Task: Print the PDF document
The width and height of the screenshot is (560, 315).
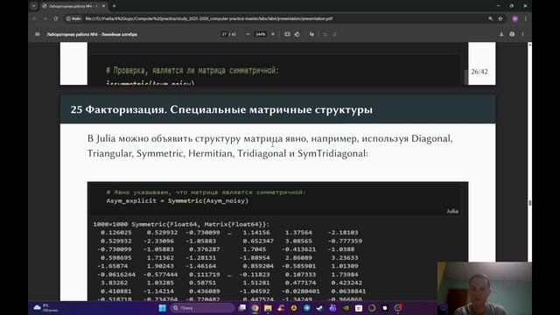Action: pos(512,34)
